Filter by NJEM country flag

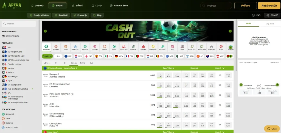119,56
